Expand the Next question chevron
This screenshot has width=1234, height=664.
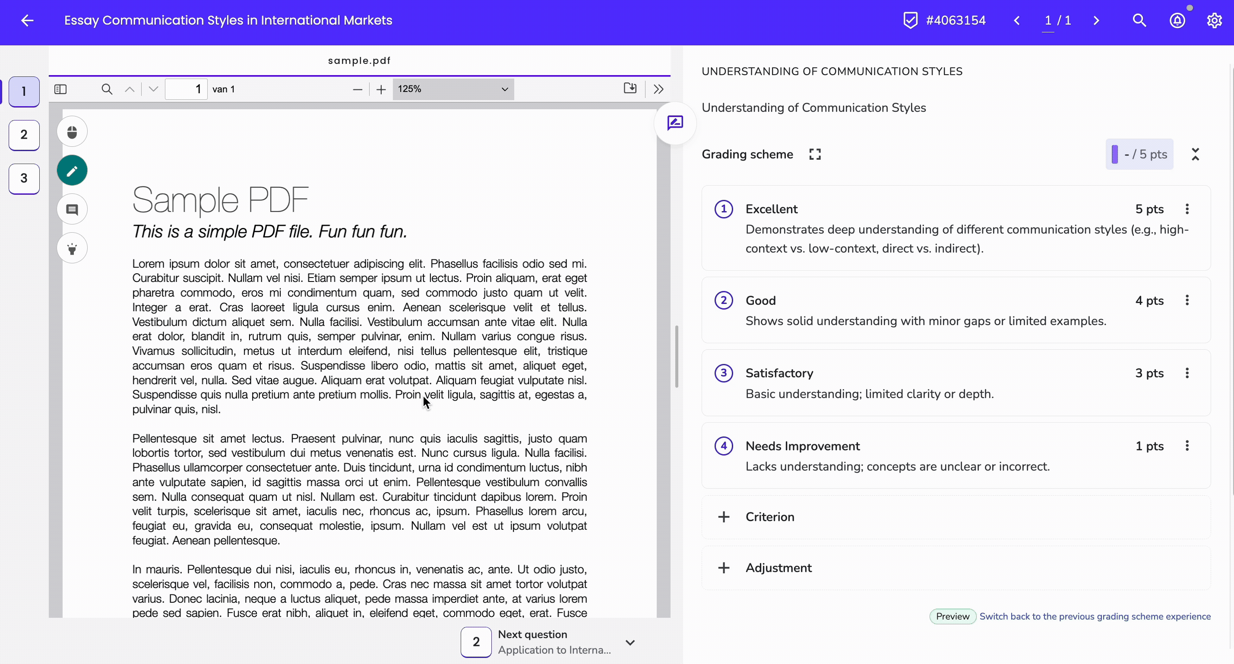click(x=630, y=642)
